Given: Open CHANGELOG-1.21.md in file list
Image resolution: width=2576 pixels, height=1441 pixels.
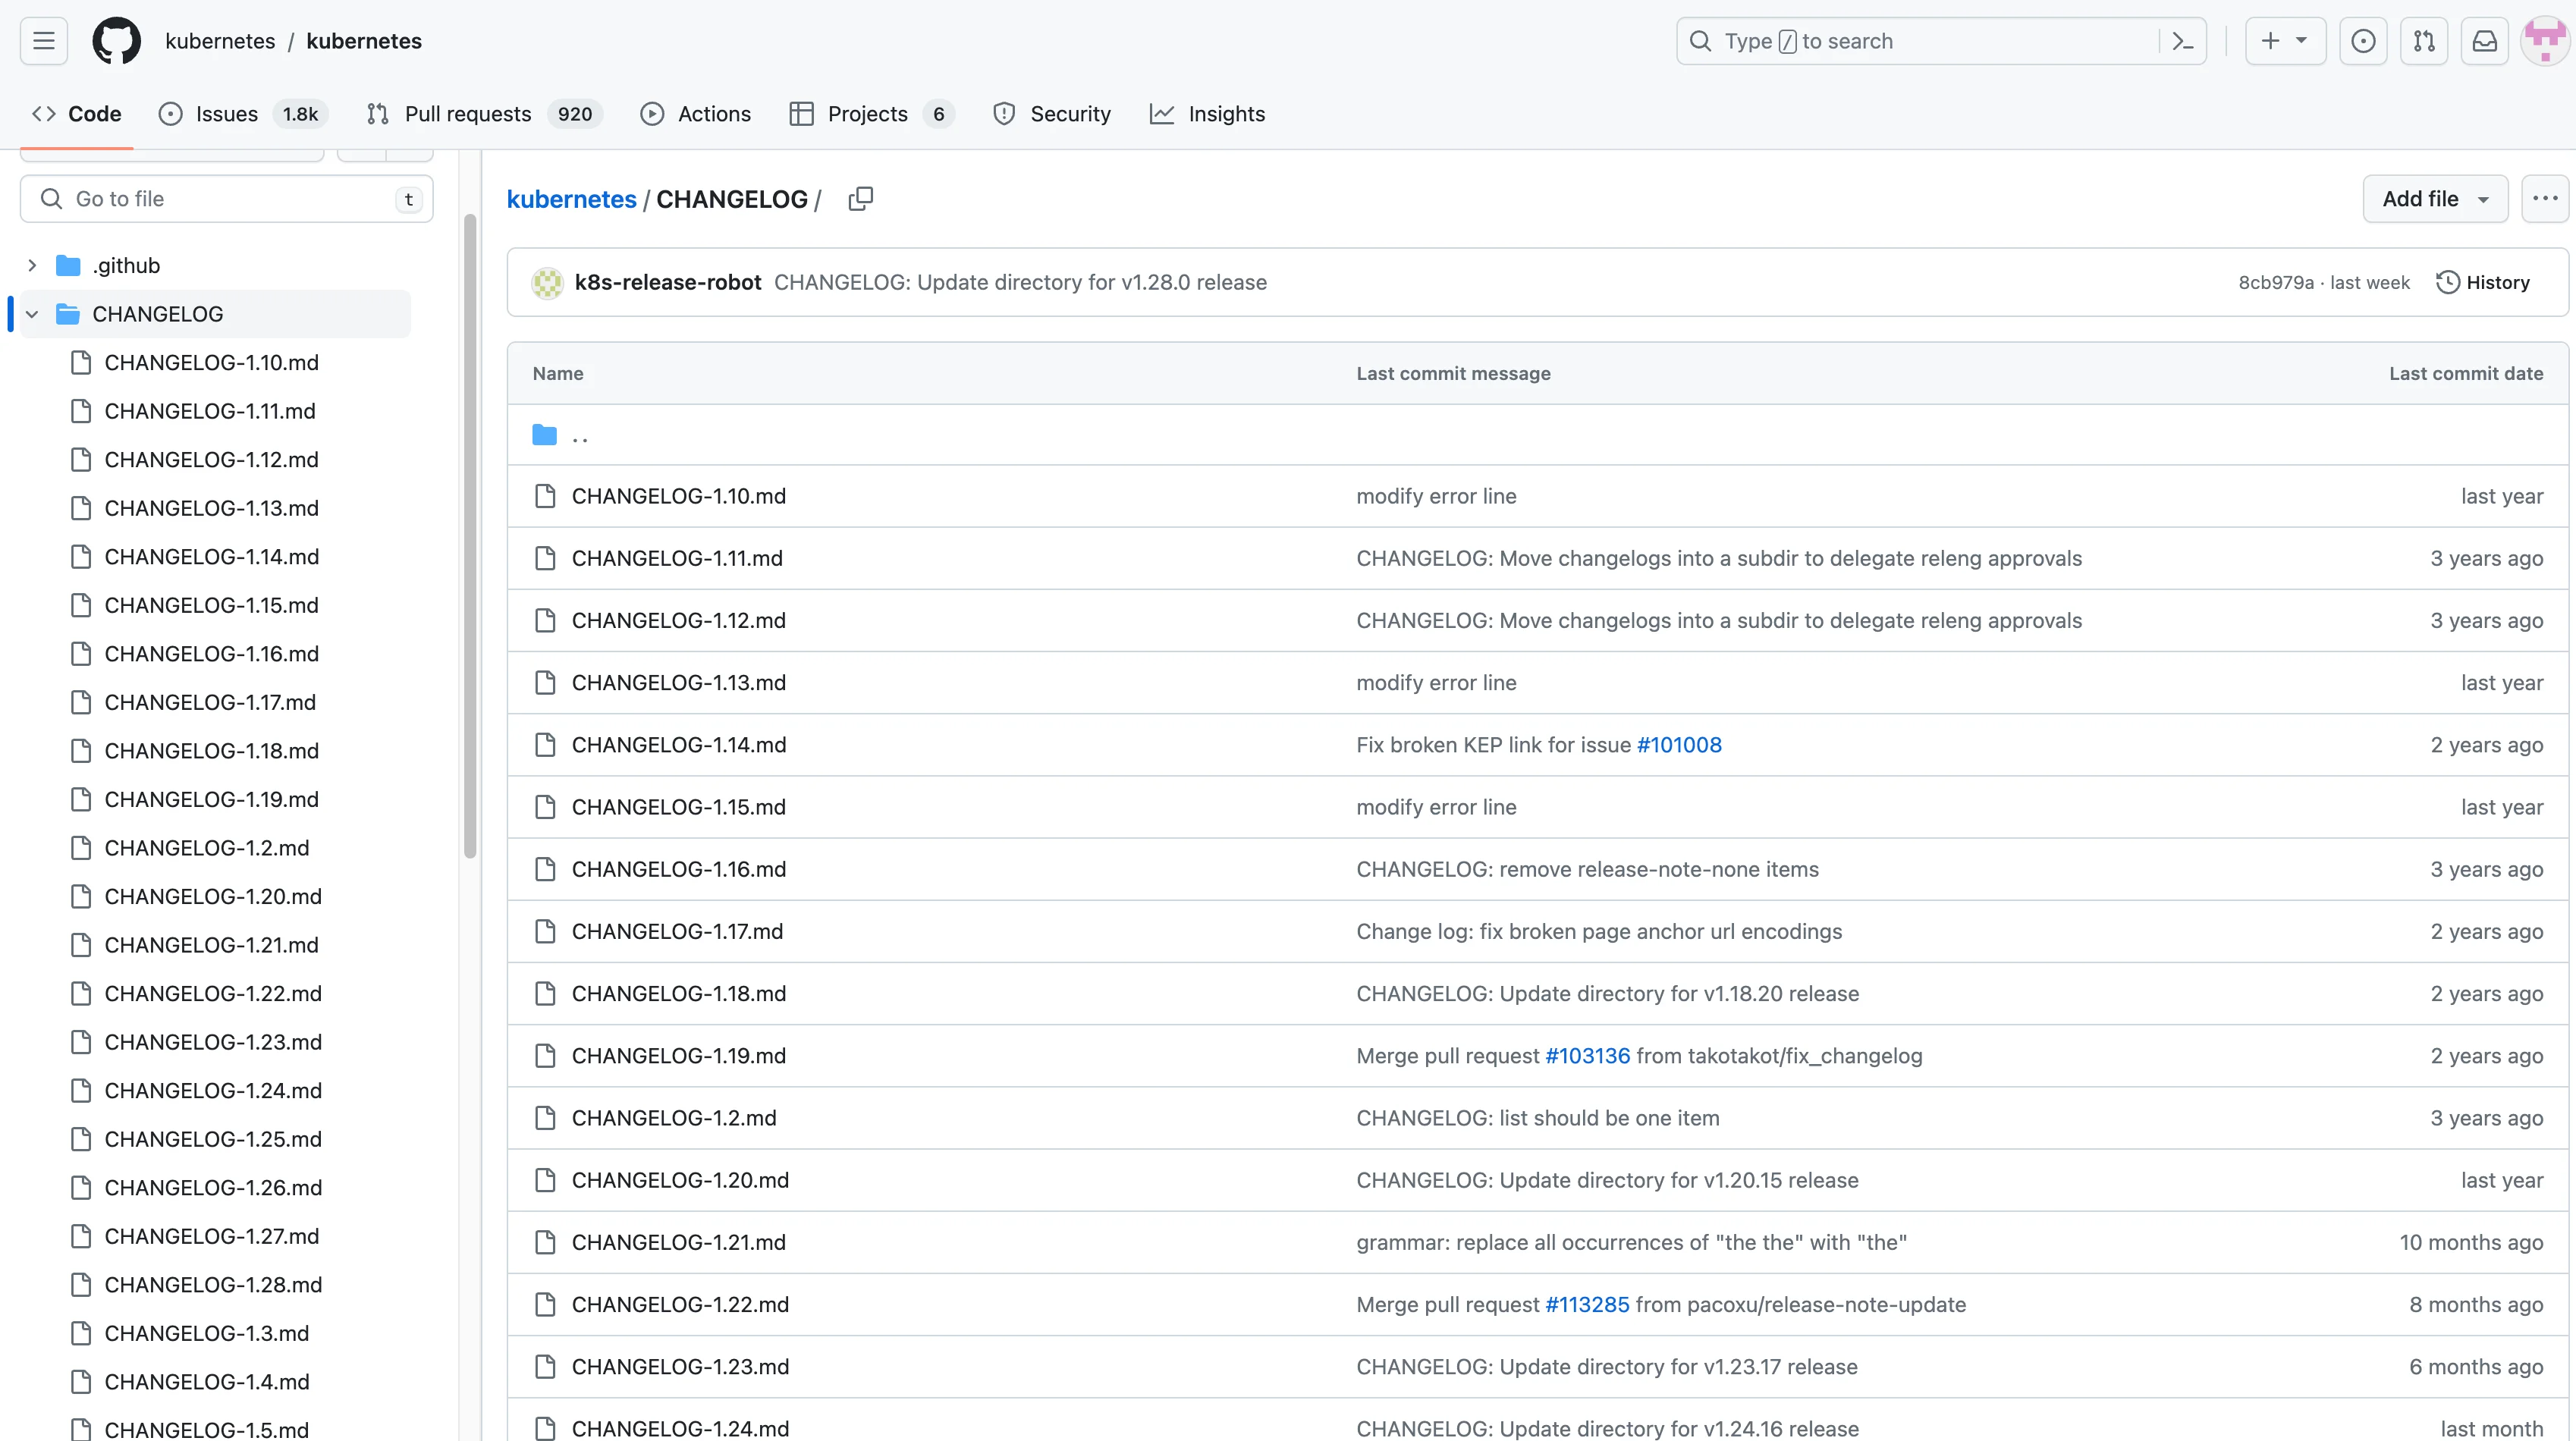Looking at the screenshot, I should pyautogui.click(x=678, y=1243).
